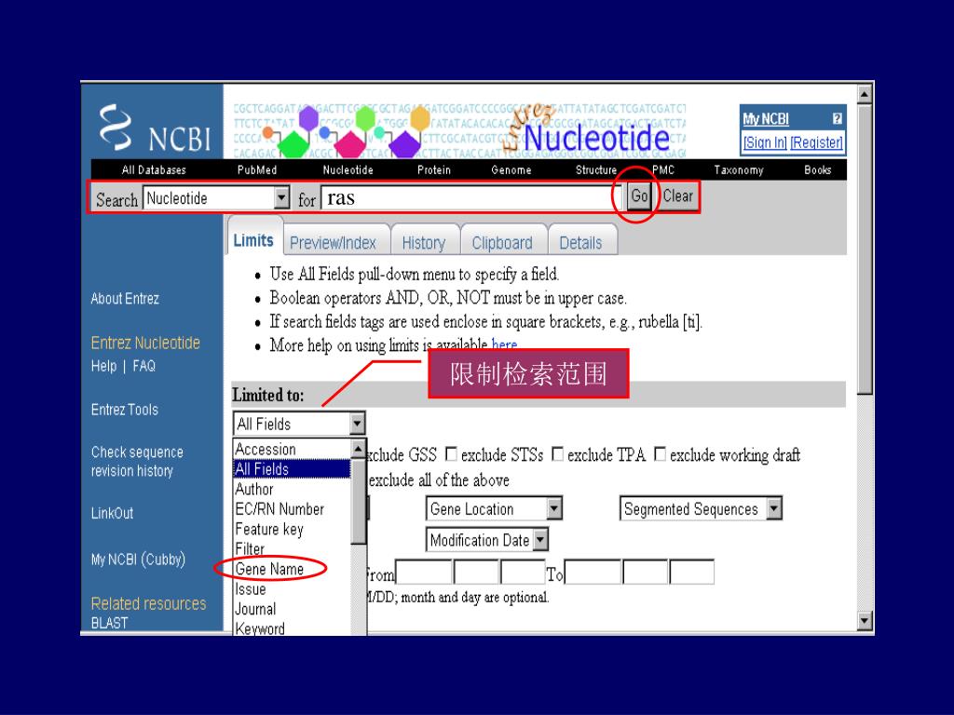Click the page scrollbar up arrow
Viewport: 954px width, 715px height.
864,94
